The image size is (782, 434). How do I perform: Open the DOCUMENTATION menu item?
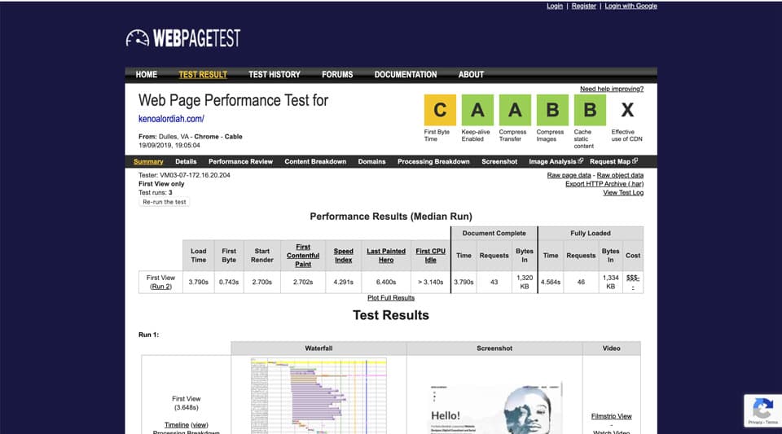(x=406, y=75)
